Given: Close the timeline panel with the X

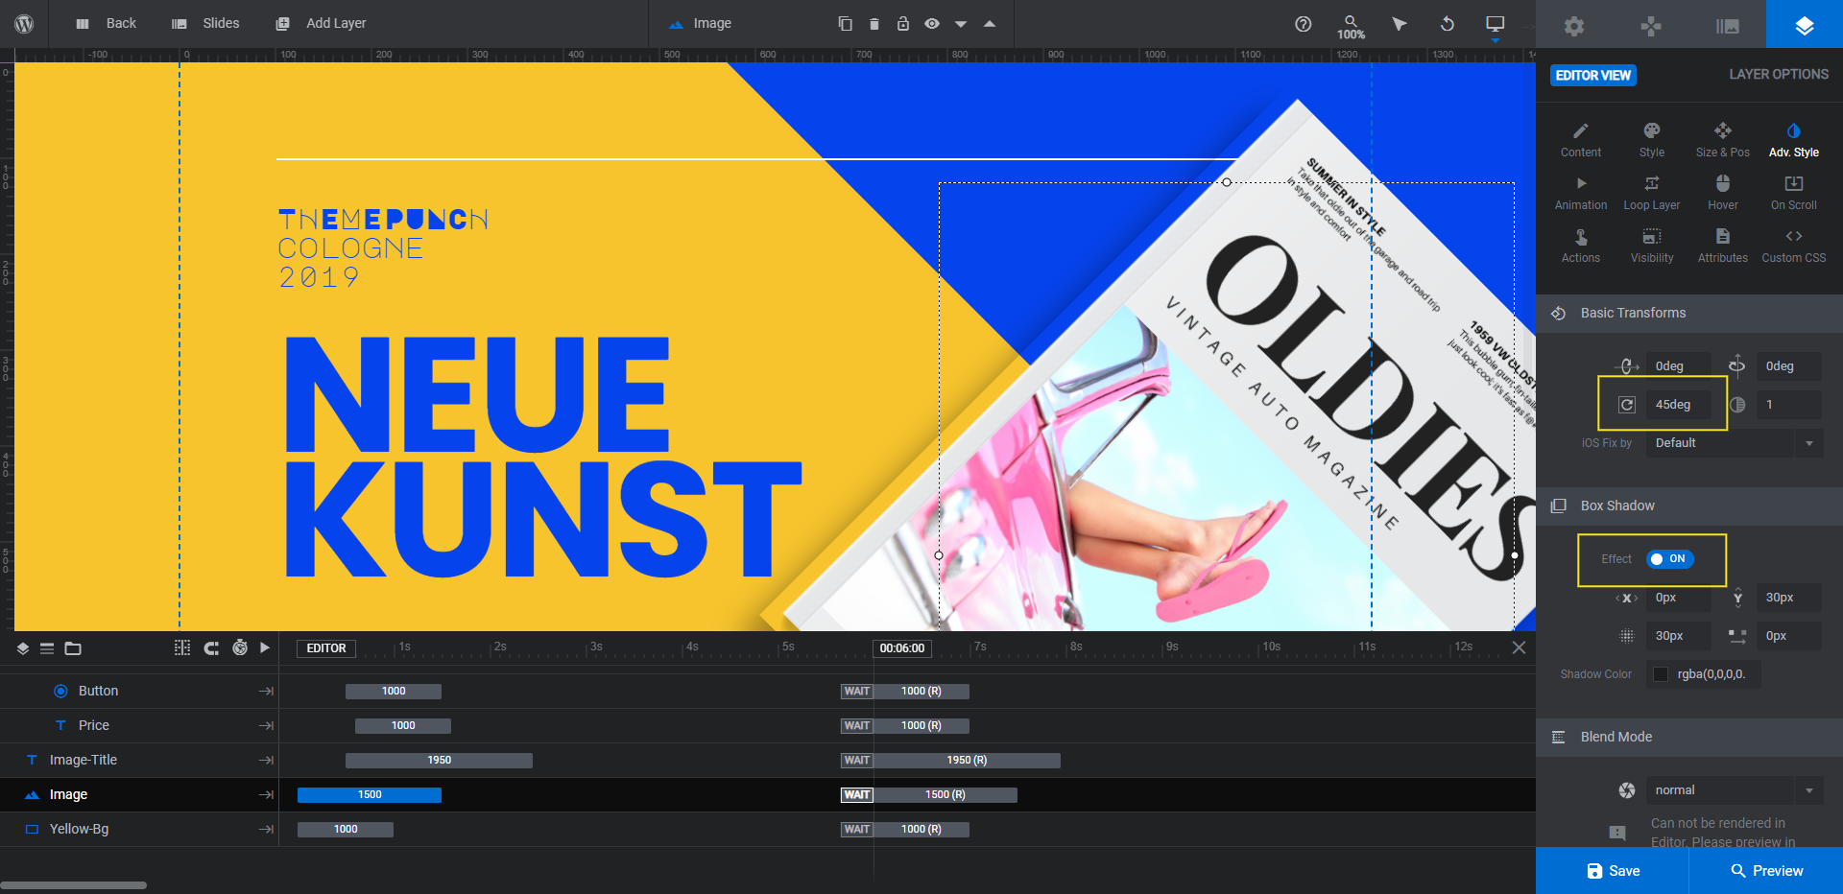Looking at the screenshot, I should click(1519, 647).
